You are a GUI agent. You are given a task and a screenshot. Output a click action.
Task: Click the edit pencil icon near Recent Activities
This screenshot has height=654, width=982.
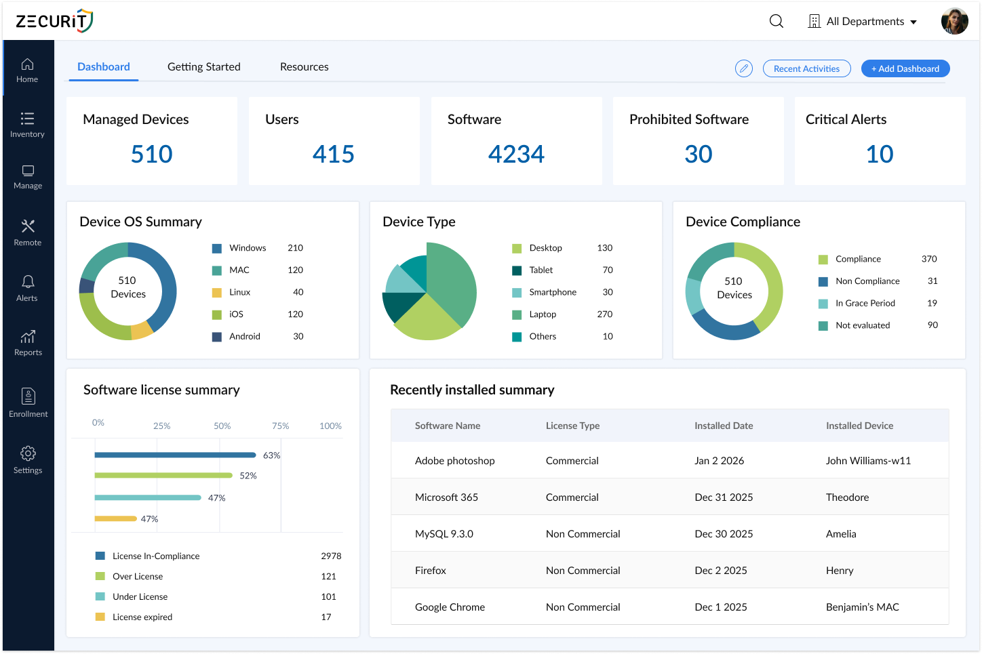[743, 68]
